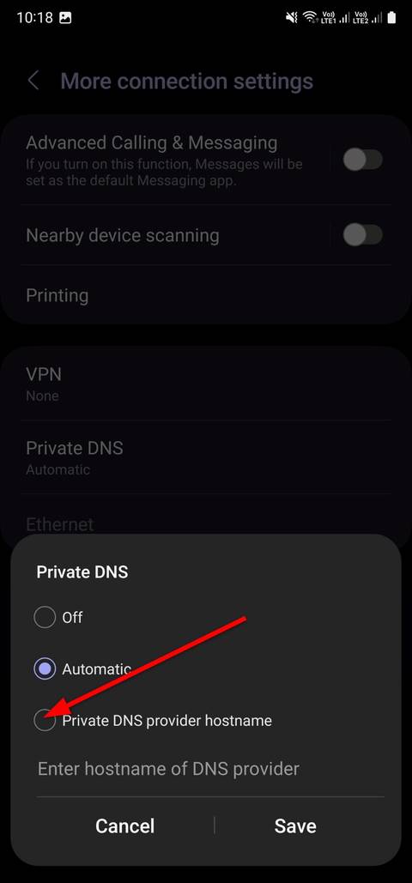Tap the muted sound icon in status bar
412x883 pixels.
click(291, 18)
